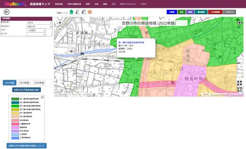The image size is (246, 149).
Task: Open the 町丁字 dropdown
Action: (36, 34)
